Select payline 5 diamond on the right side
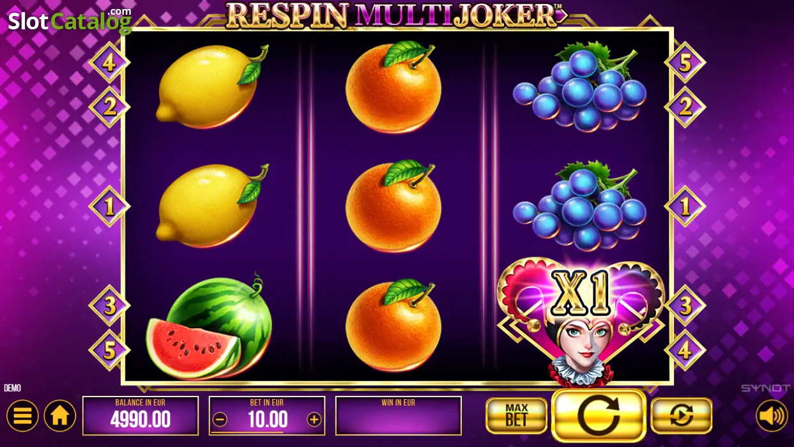 (x=685, y=63)
